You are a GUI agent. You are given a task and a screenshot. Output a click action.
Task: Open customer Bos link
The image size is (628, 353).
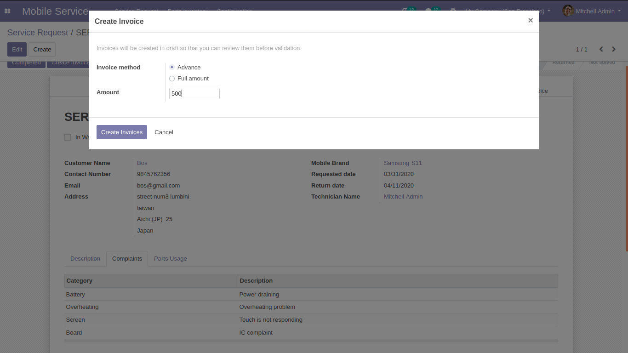pyautogui.click(x=142, y=163)
